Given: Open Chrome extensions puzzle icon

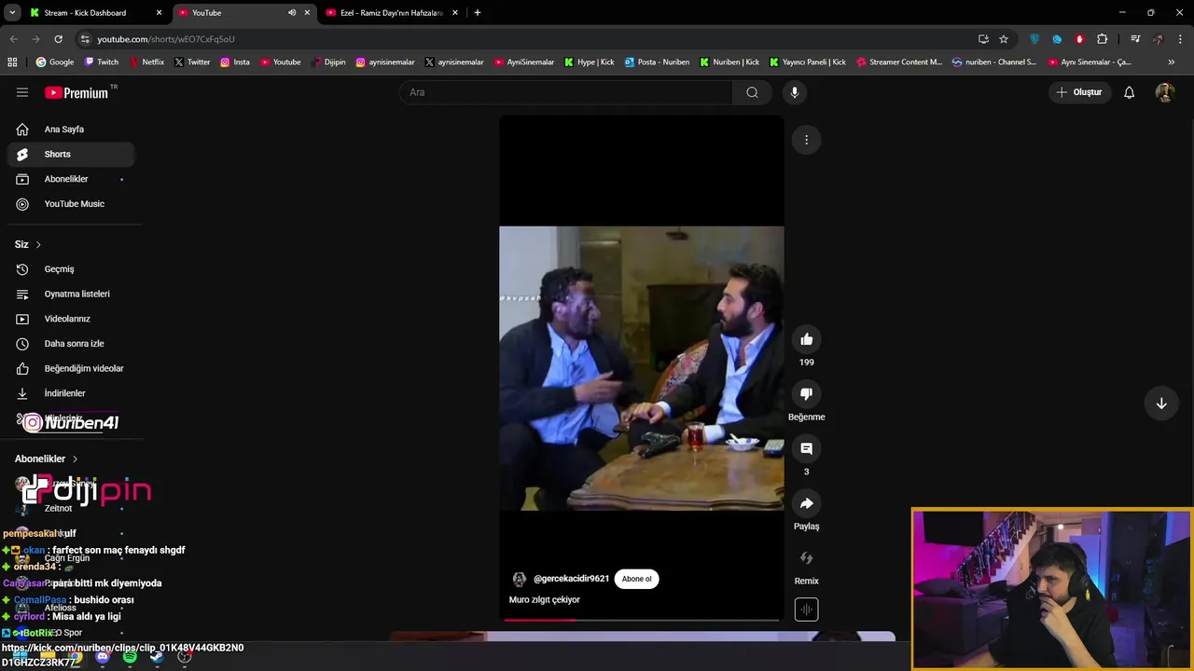Looking at the screenshot, I should pos(1103,39).
